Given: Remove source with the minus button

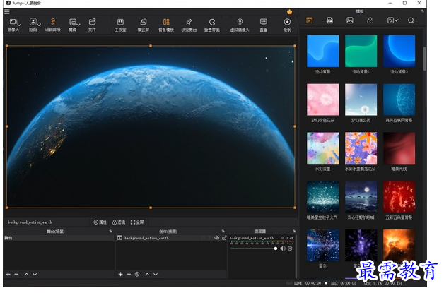Looking at the screenshot, I should tap(129, 275).
